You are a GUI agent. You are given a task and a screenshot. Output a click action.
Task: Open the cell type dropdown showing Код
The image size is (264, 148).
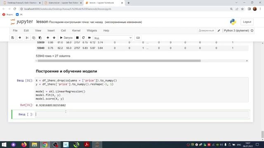point(113,38)
